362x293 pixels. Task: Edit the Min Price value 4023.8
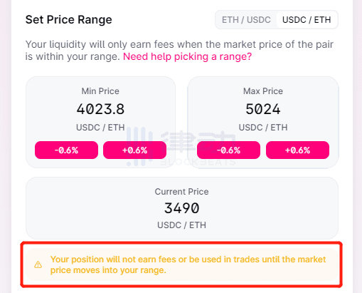click(100, 109)
